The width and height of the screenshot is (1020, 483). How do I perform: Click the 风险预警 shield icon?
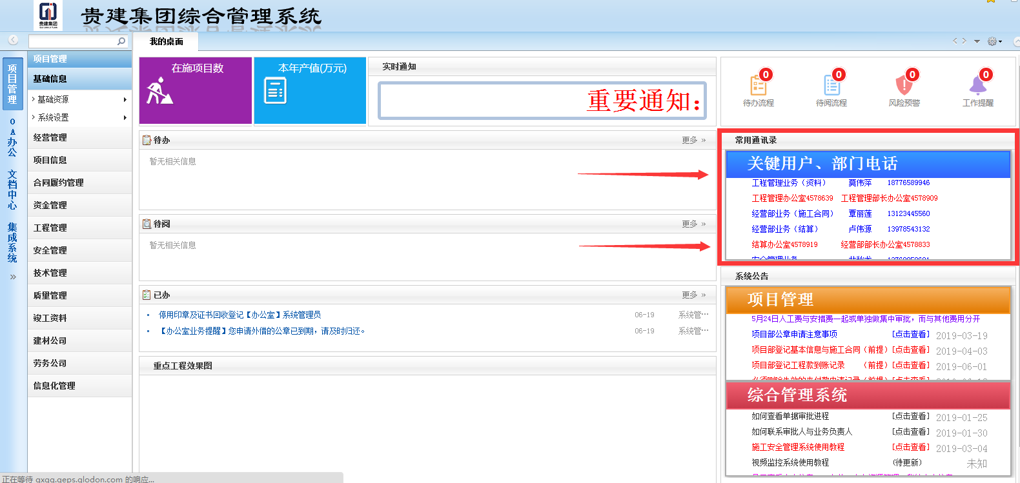[904, 86]
